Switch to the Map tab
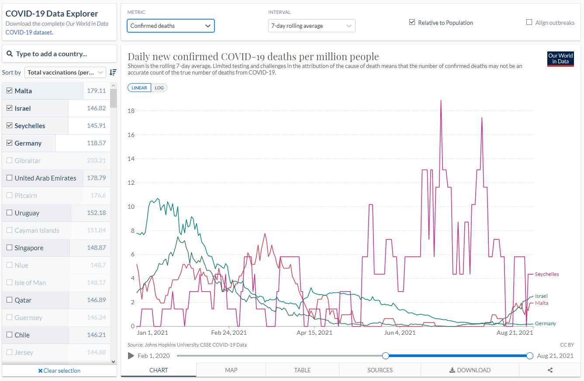The image size is (584, 381). [x=231, y=370]
